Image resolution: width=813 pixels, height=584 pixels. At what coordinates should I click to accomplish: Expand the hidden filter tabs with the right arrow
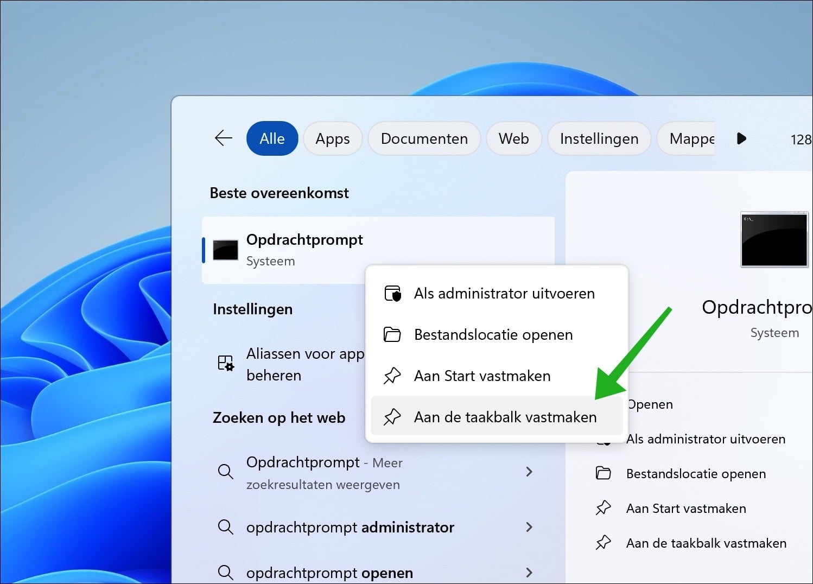[x=741, y=138]
